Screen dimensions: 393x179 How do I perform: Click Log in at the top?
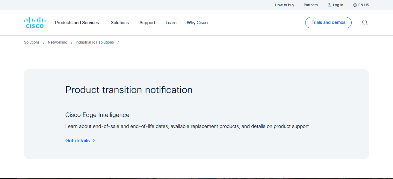coord(338,5)
